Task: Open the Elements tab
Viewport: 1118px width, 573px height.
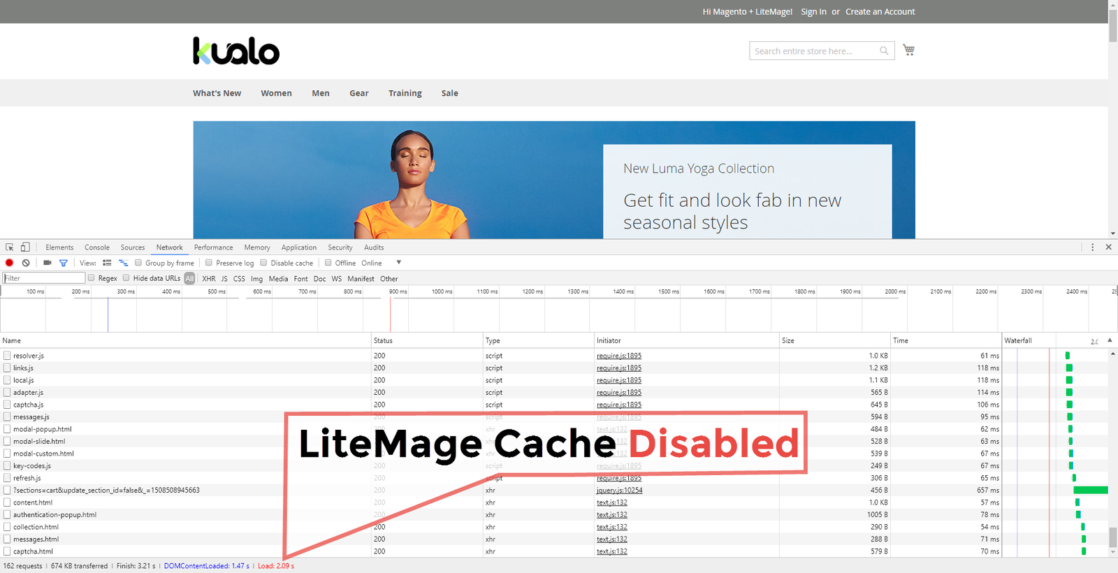Action: coord(59,247)
